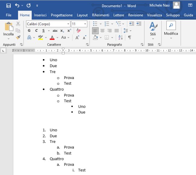Click the Format Painter brush icon
The image size is (196, 175).
[18, 37]
